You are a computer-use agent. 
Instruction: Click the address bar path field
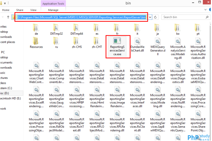82,17
